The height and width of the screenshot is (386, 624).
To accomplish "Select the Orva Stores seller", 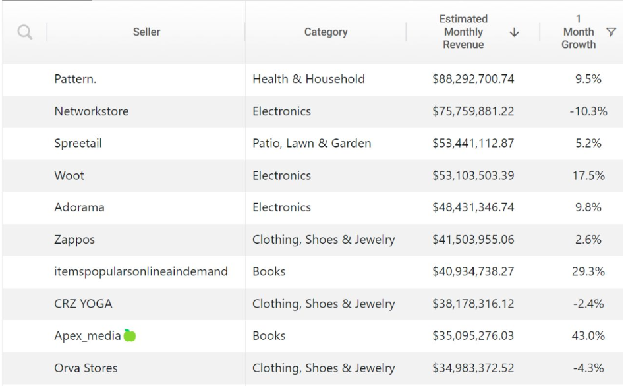I will pos(86,368).
